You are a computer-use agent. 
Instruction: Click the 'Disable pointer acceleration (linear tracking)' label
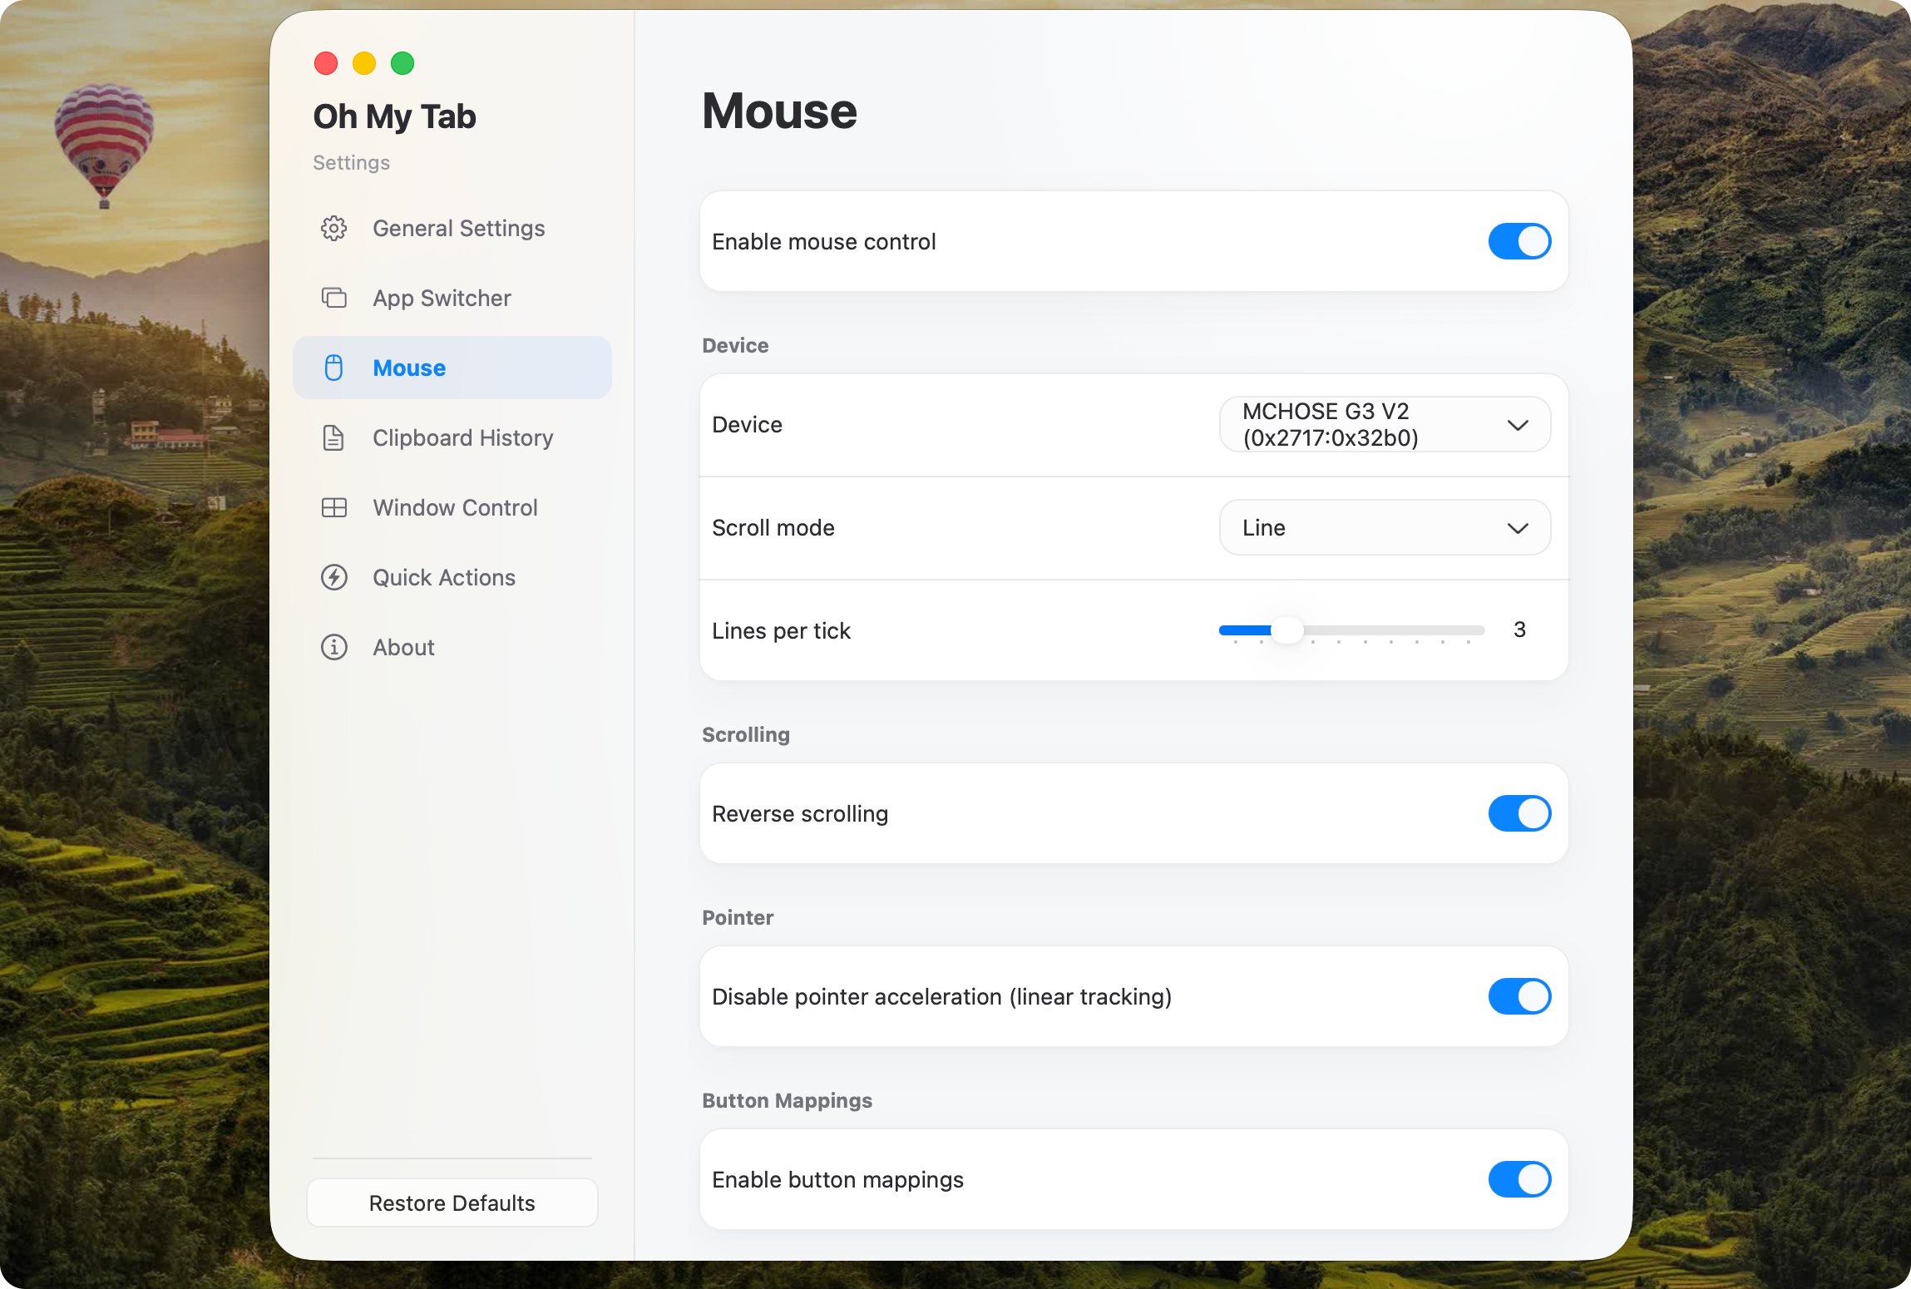point(941,996)
